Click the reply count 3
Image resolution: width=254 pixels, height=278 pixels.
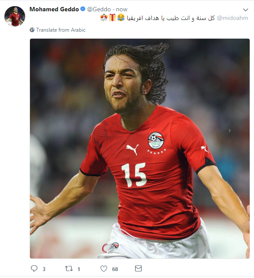(44, 269)
